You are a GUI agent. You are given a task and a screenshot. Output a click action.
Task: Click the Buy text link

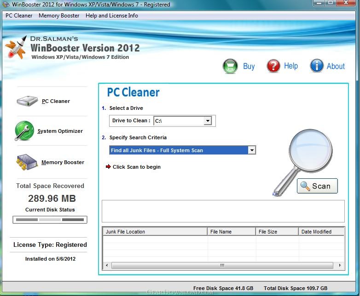(249, 66)
